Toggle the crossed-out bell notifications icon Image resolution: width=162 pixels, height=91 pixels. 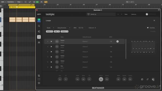(x=39, y=76)
